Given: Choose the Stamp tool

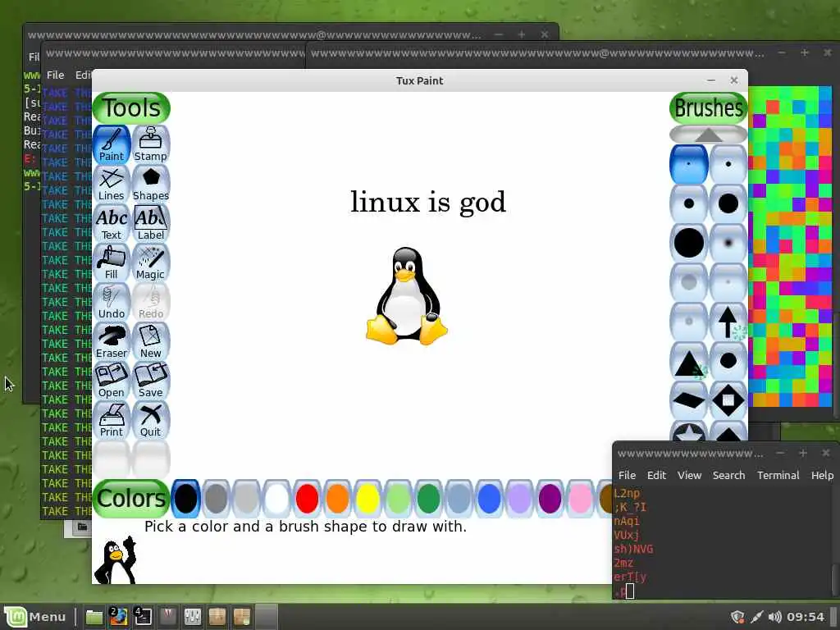Looking at the screenshot, I should [151, 144].
